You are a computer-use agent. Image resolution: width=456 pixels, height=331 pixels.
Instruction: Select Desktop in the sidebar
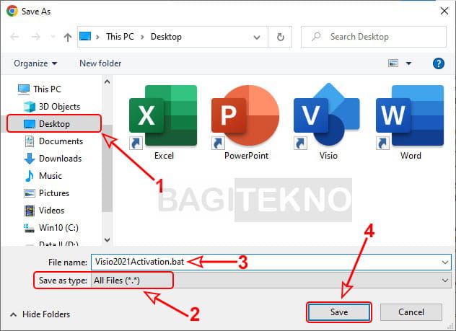tap(54, 123)
